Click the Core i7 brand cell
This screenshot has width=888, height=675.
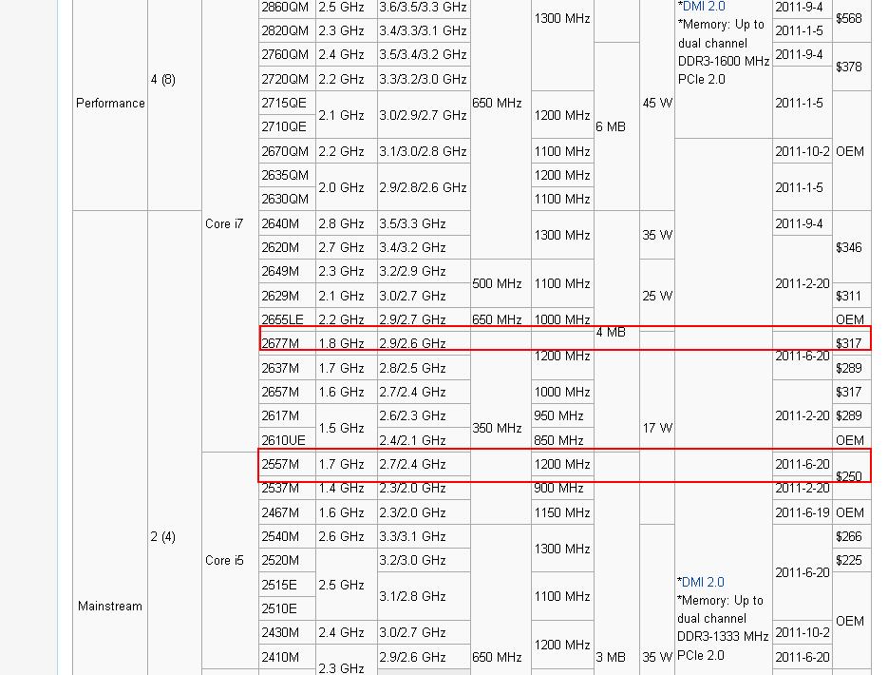pos(230,223)
